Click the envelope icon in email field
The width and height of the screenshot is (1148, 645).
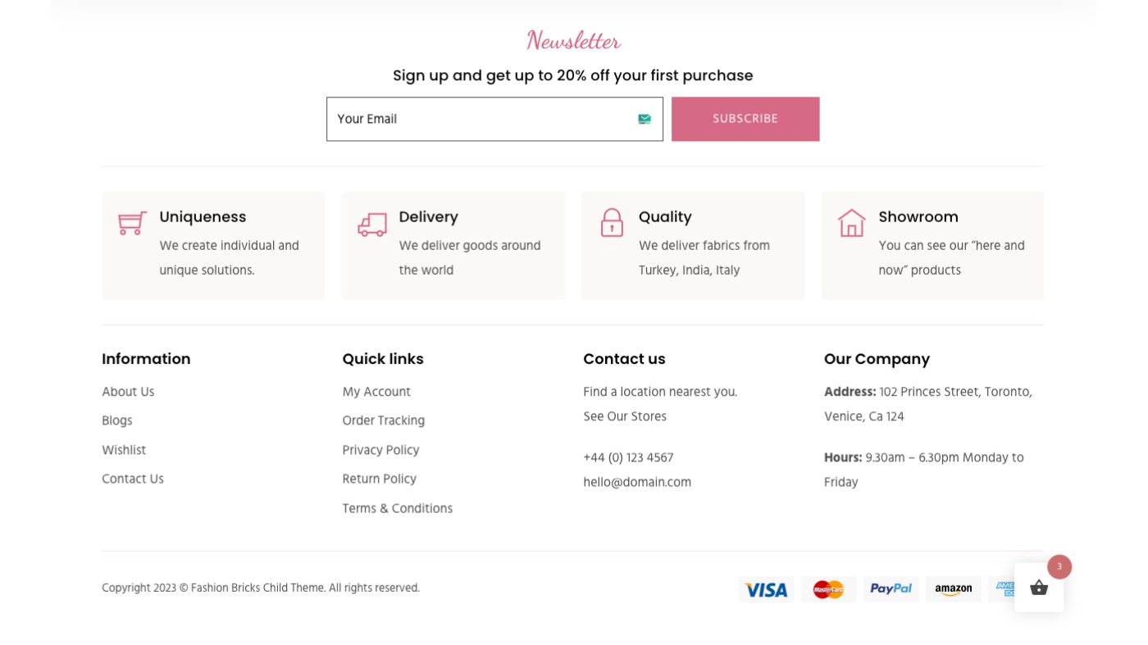[645, 120]
